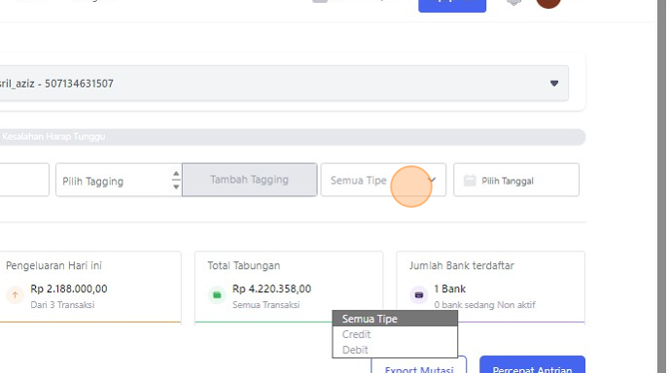Open the Semua Tipe dropdown chevron

point(432,180)
